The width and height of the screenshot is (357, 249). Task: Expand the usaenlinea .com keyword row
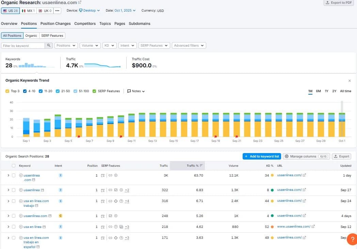(9, 175)
